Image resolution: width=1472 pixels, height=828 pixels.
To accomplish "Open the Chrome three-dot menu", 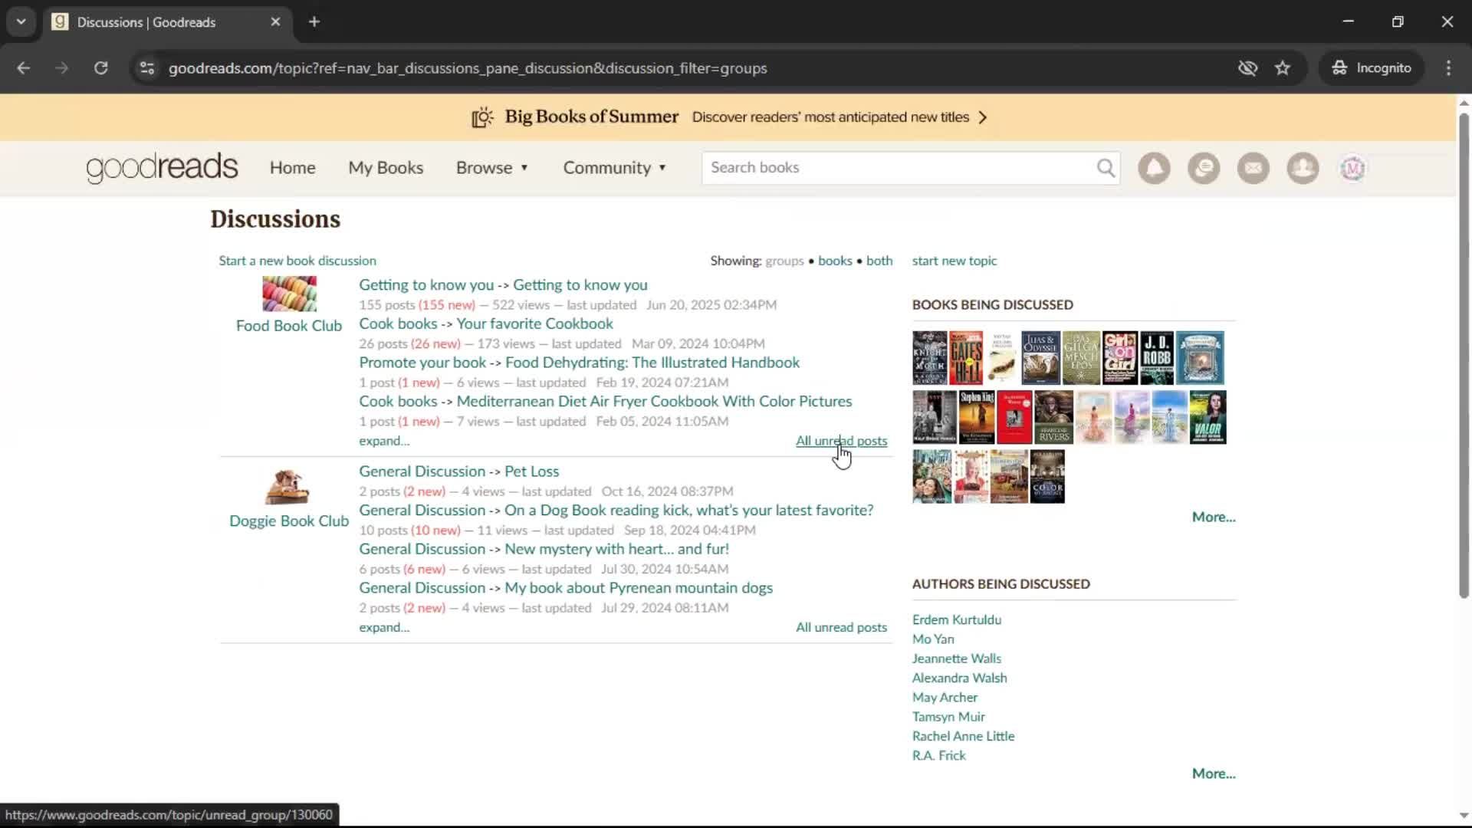I will [1448, 68].
